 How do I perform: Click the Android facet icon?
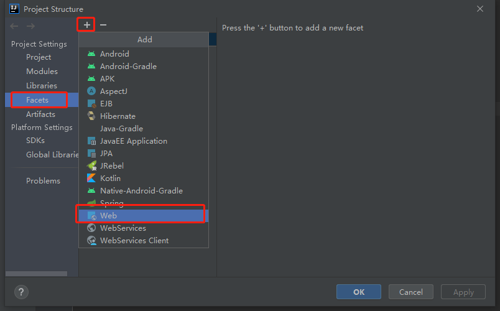[x=91, y=54]
